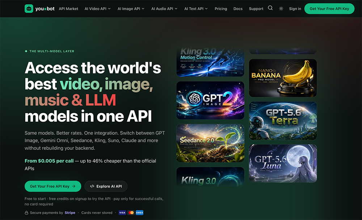The image size is (362, 220).
Task: Open the Docs menu item
Action: click(238, 9)
